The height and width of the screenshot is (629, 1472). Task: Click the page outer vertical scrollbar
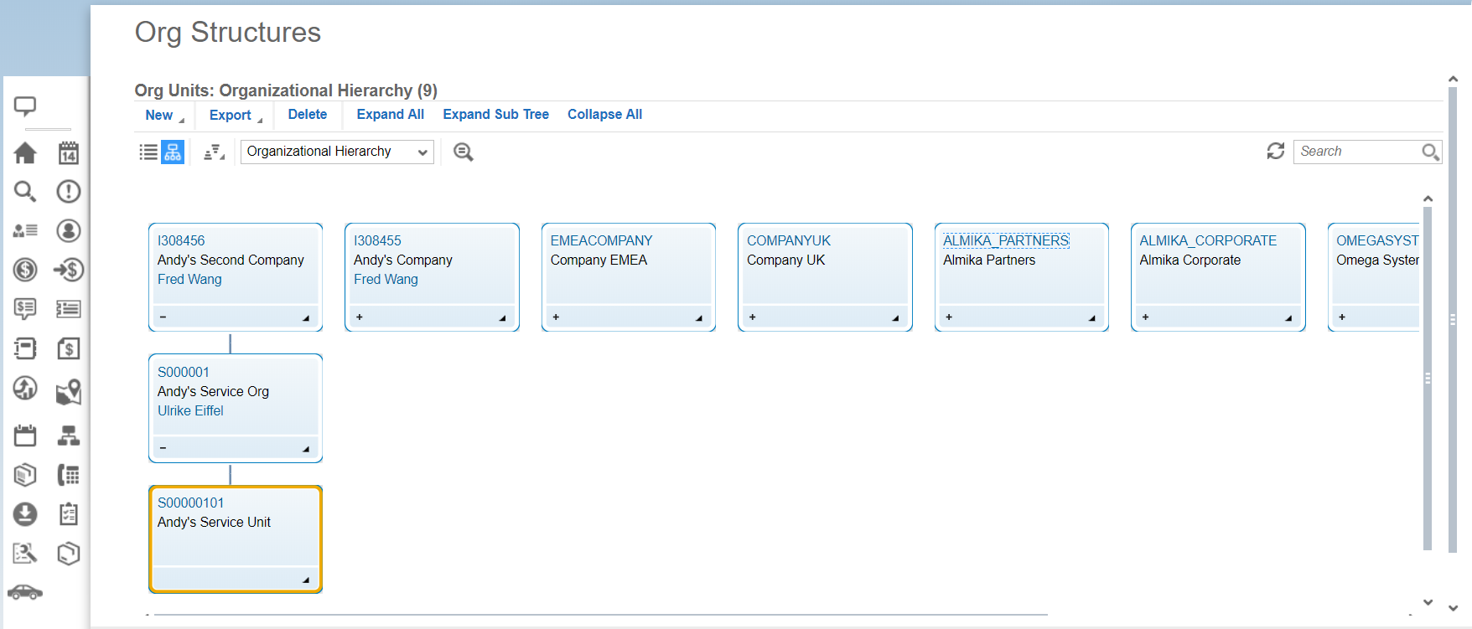(1453, 319)
